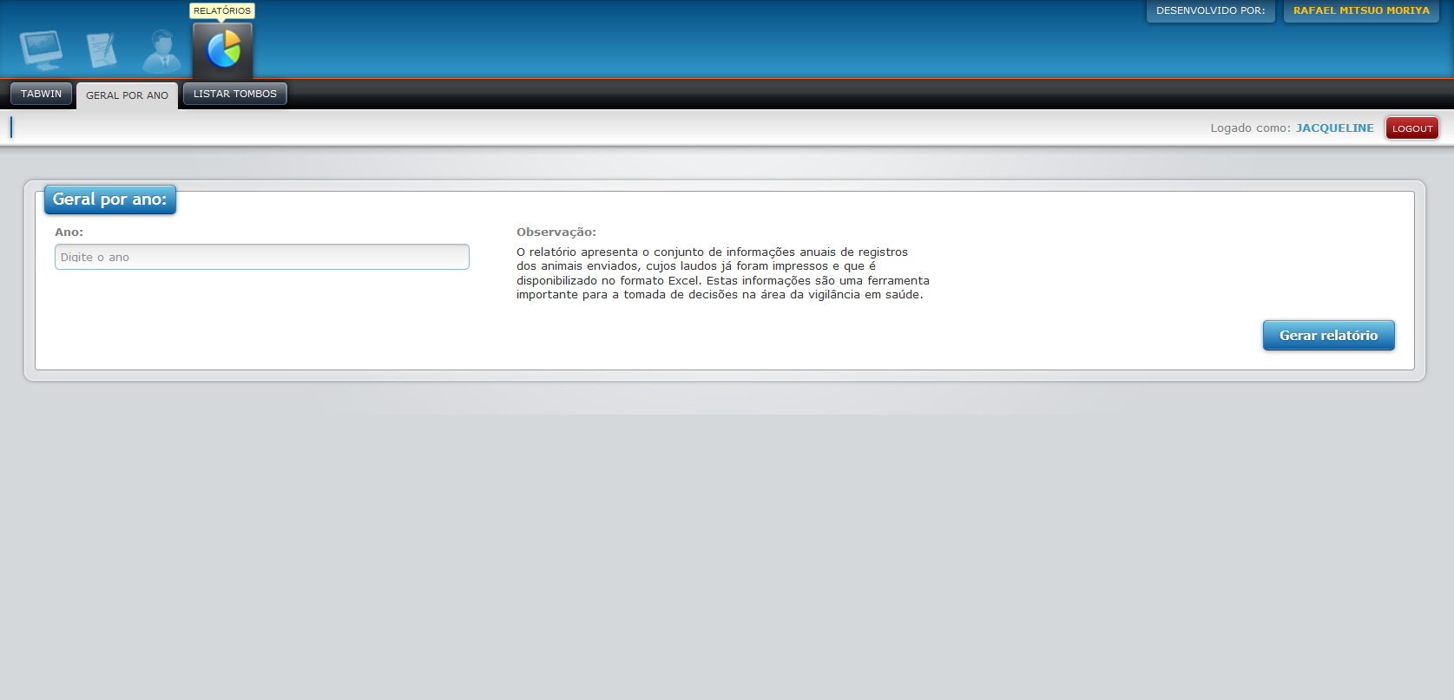The image size is (1454, 700).
Task: Click the Logado como text
Action: coord(1250,128)
